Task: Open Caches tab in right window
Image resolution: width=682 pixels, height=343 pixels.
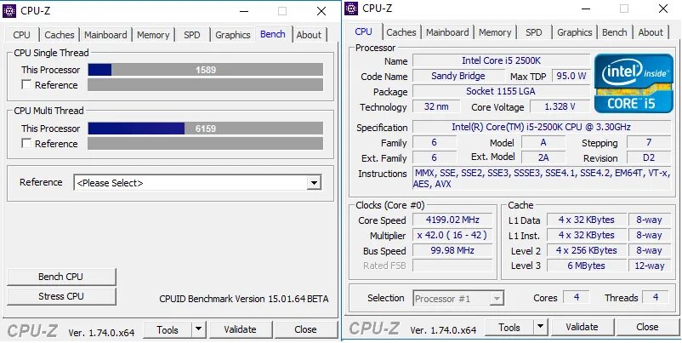Action: coord(401,32)
